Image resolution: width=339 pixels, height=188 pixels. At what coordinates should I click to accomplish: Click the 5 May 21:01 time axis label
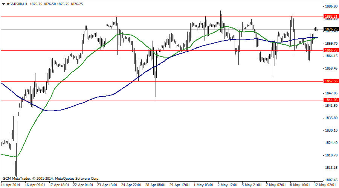(252, 185)
